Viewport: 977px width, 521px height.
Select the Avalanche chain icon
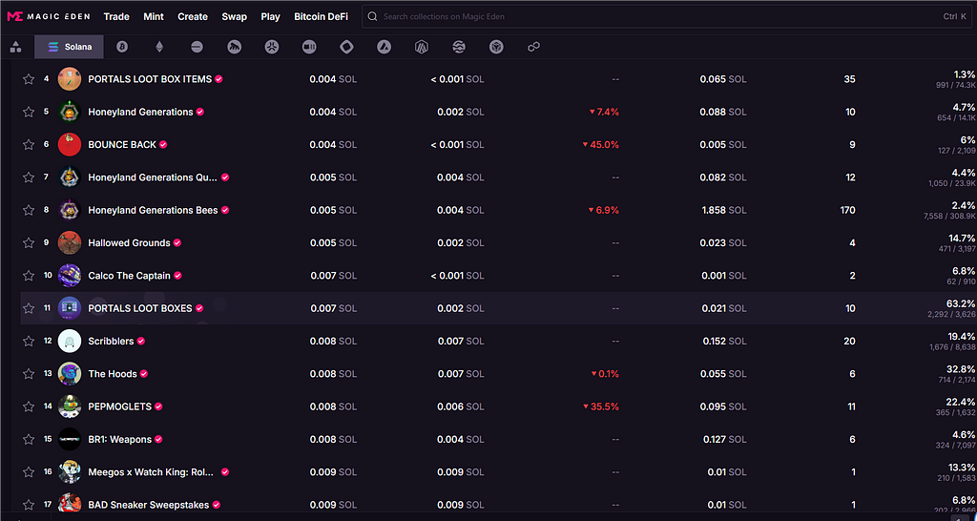pos(384,47)
